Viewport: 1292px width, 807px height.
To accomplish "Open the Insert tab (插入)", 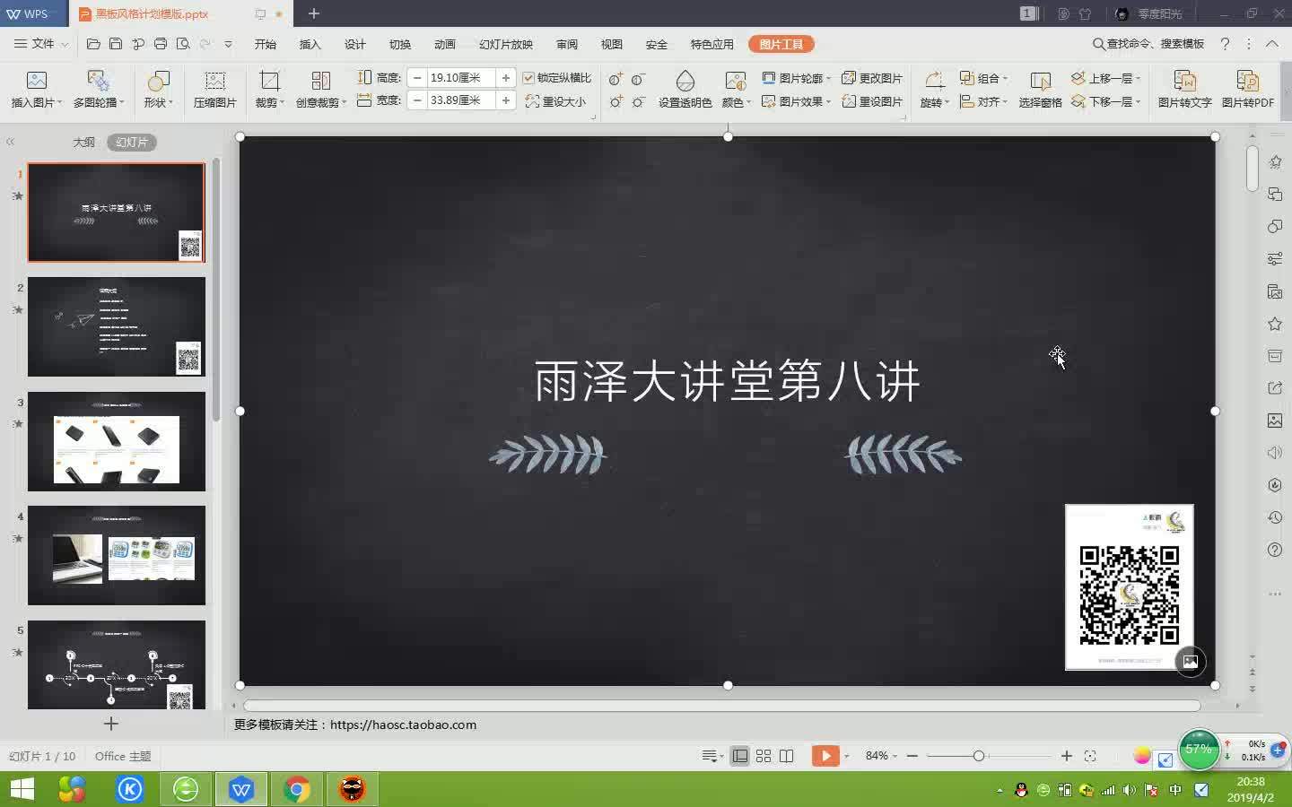I will click(x=310, y=44).
